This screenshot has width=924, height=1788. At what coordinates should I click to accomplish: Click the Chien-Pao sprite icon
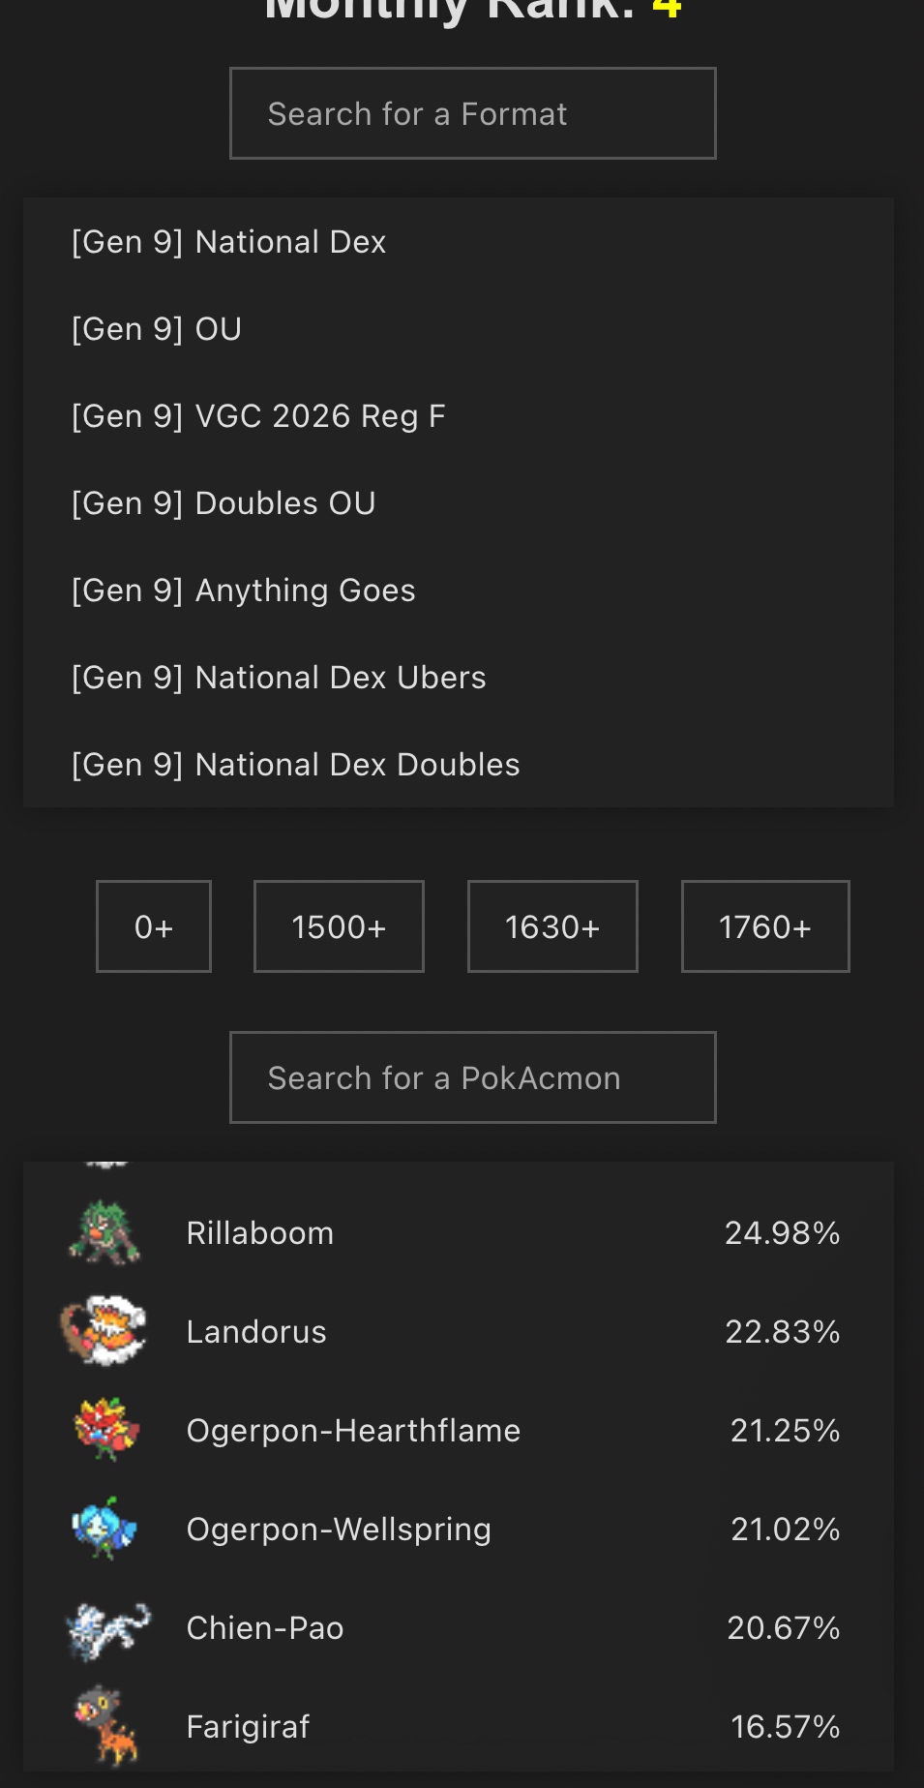106,1628
